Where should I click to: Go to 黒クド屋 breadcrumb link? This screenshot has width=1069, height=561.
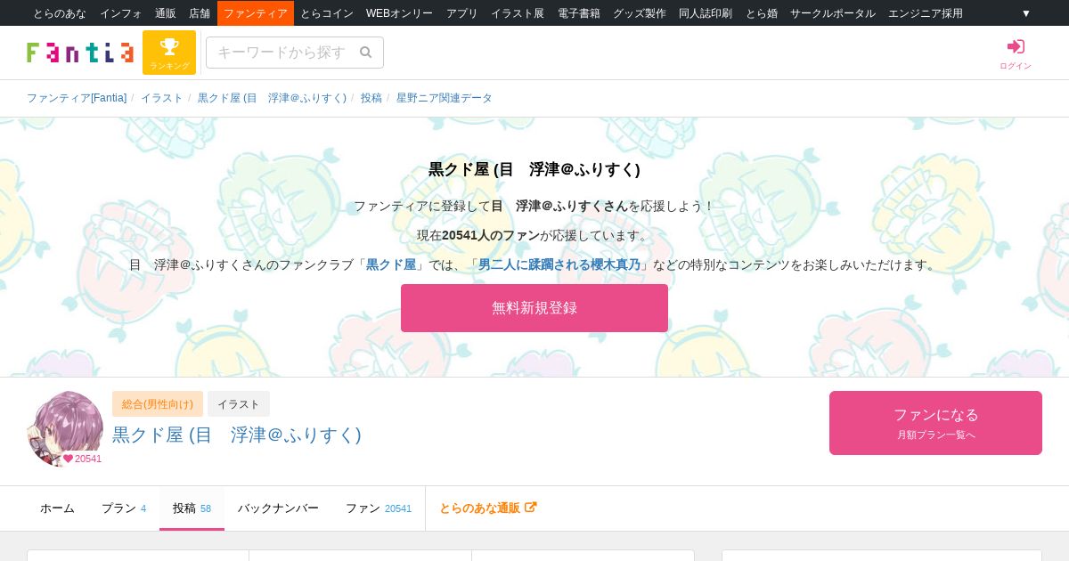[272, 98]
